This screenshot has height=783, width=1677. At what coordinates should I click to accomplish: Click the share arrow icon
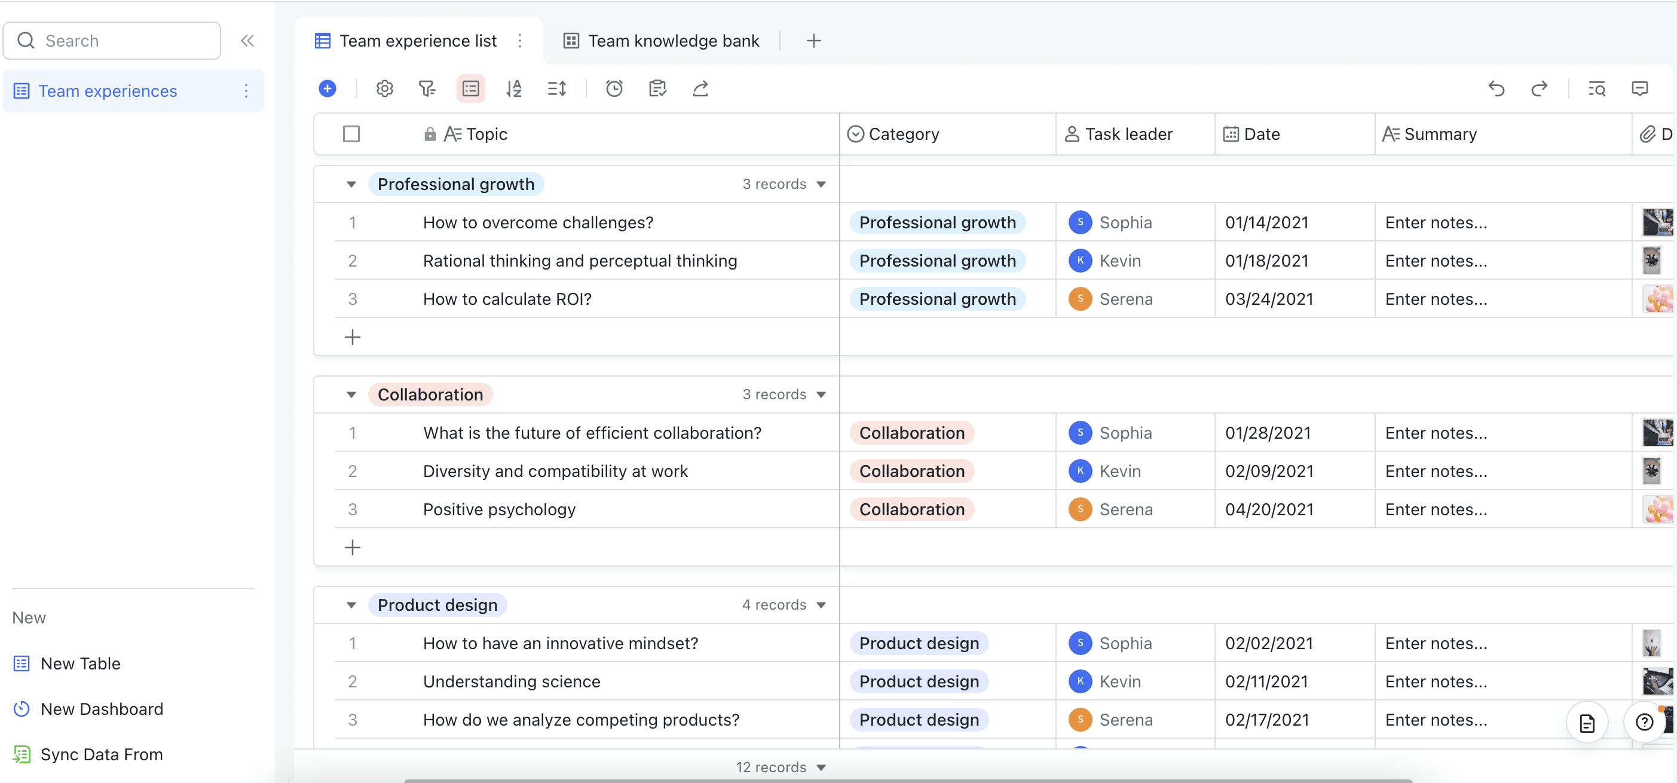(700, 88)
